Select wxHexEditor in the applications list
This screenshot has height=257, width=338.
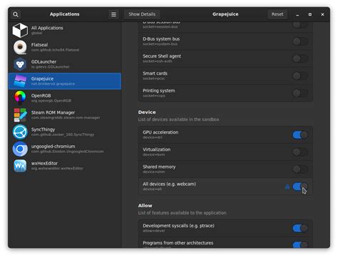click(65, 166)
